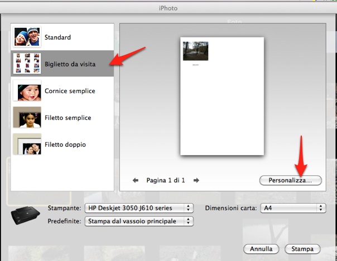
Task: Click the Filetto doppio label
Action: 65,144
